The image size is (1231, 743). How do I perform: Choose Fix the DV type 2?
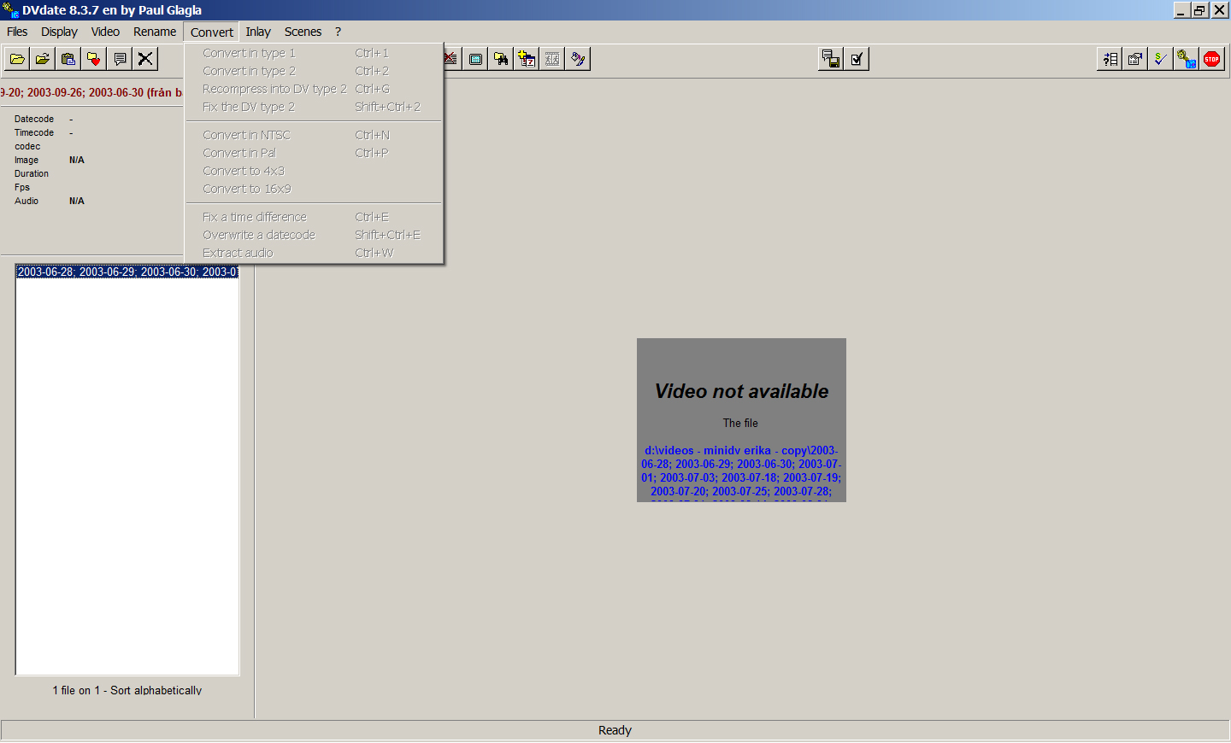[x=314, y=107]
